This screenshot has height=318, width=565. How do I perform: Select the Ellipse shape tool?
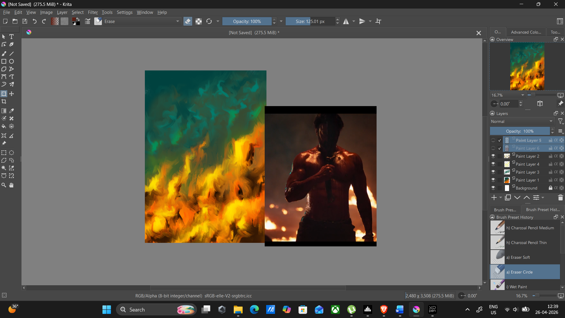(11, 62)
